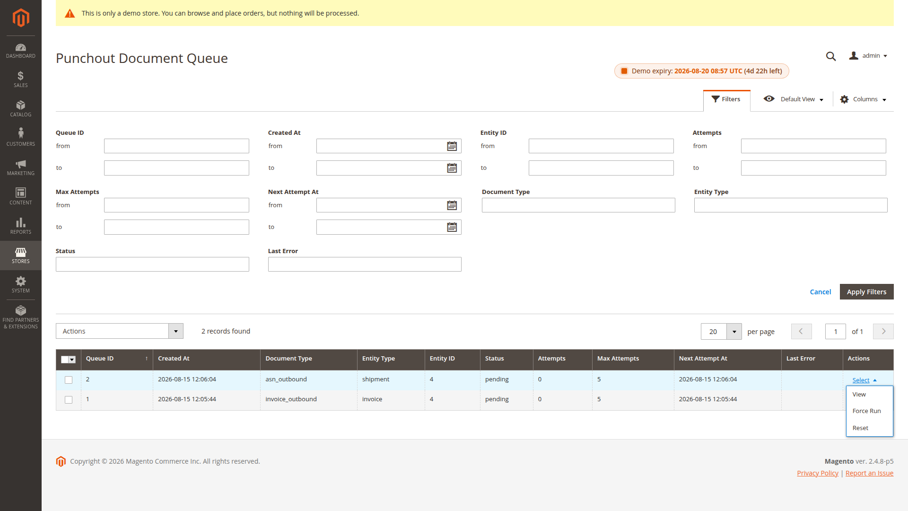
Task: Focus the Document Type filter field
Action: pos(578,205)
